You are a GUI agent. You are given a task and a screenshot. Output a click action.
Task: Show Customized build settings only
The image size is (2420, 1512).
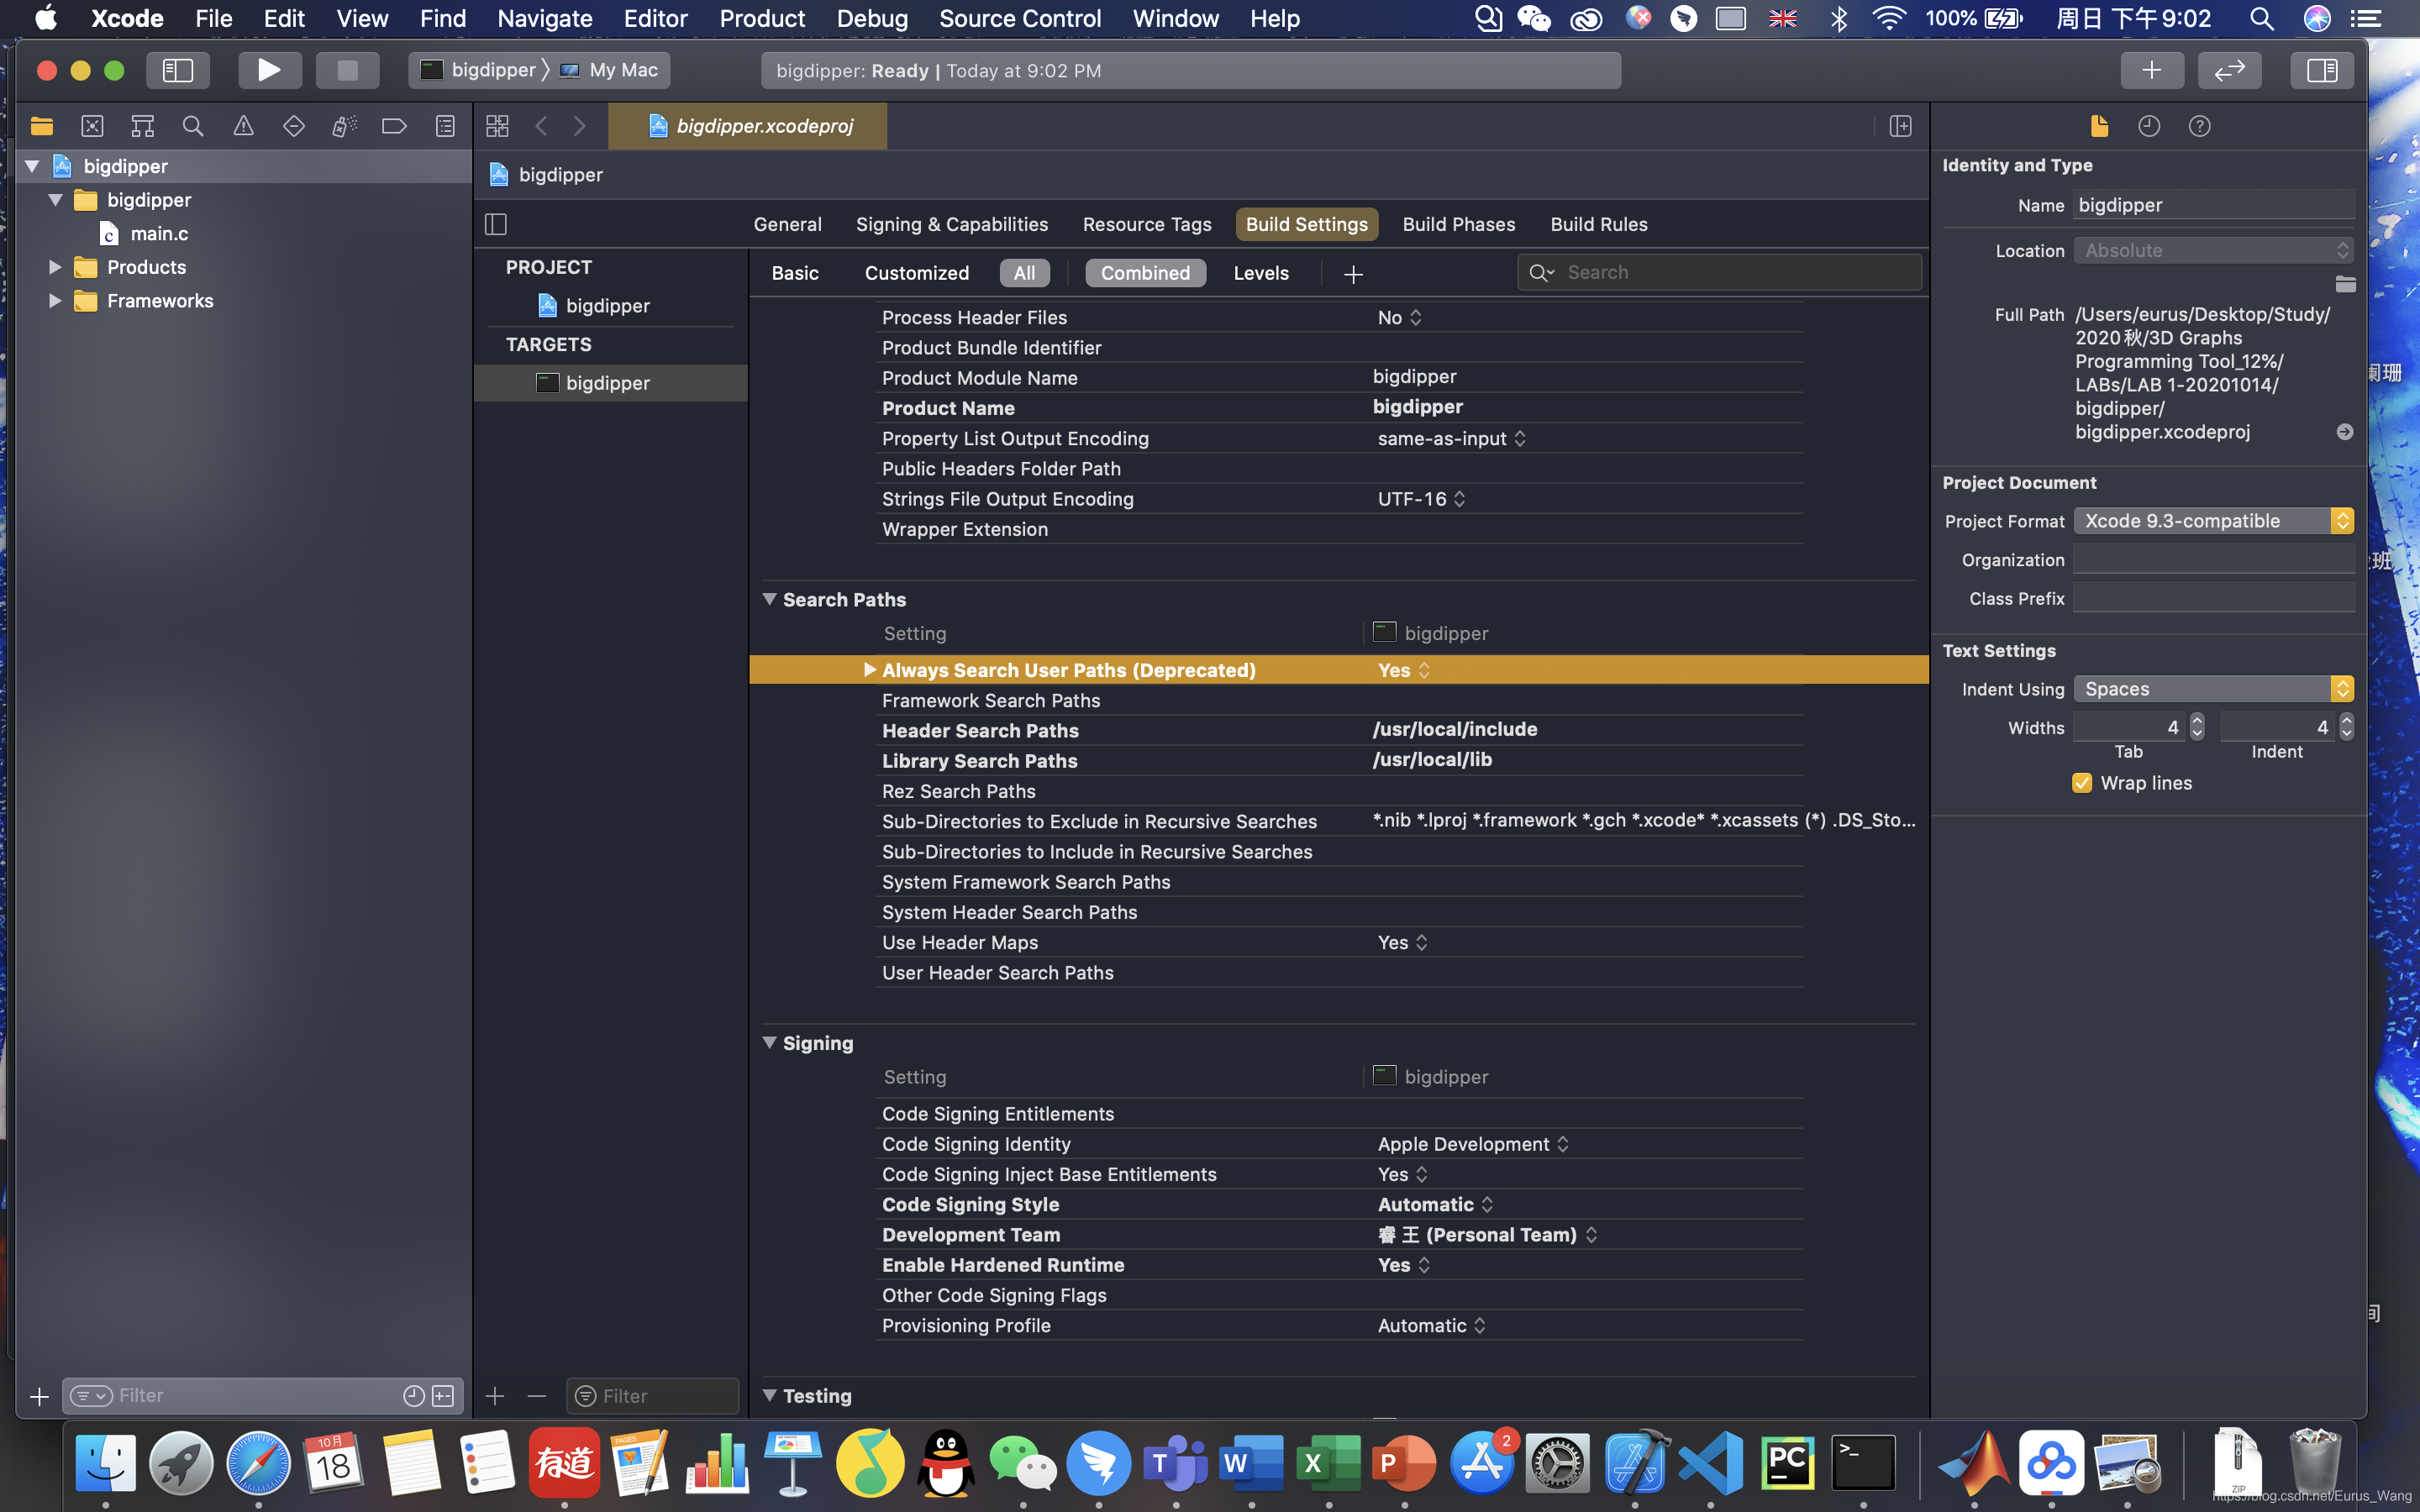916,273
